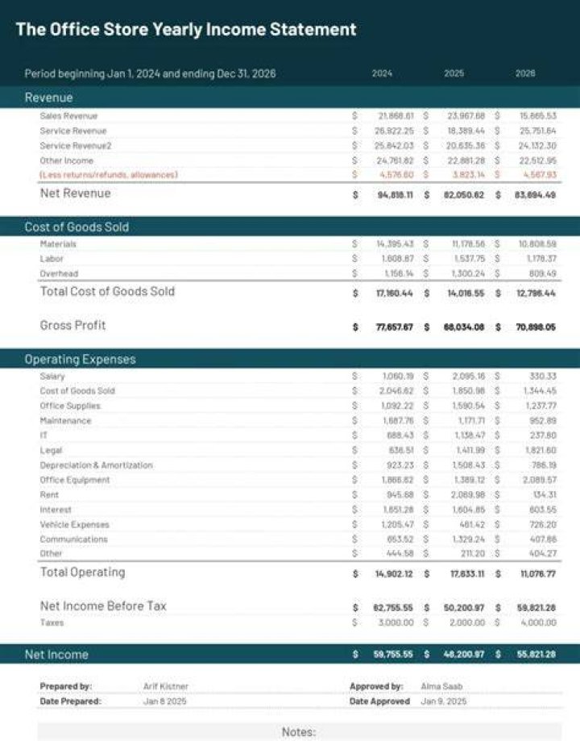Click the 'Net Income' footer label
Screen dimensions: 580x741
click(56, 655)
